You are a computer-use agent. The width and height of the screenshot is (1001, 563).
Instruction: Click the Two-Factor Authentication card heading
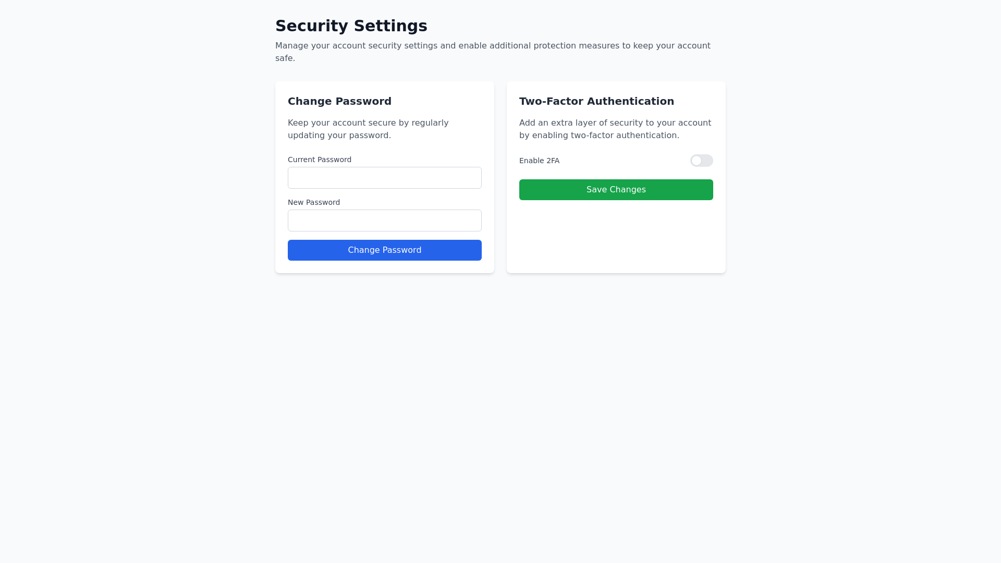(x=596, y=101)
